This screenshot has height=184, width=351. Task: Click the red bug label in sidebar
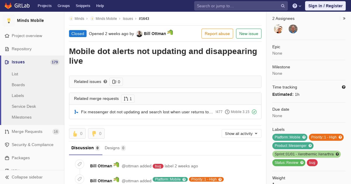312,163
